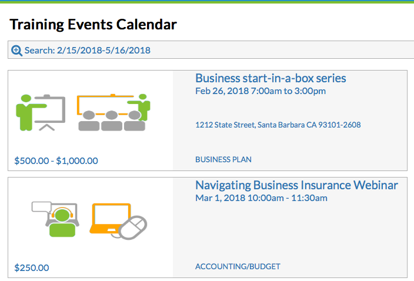Click the gray seated audience figures

(x=111, y=121)
